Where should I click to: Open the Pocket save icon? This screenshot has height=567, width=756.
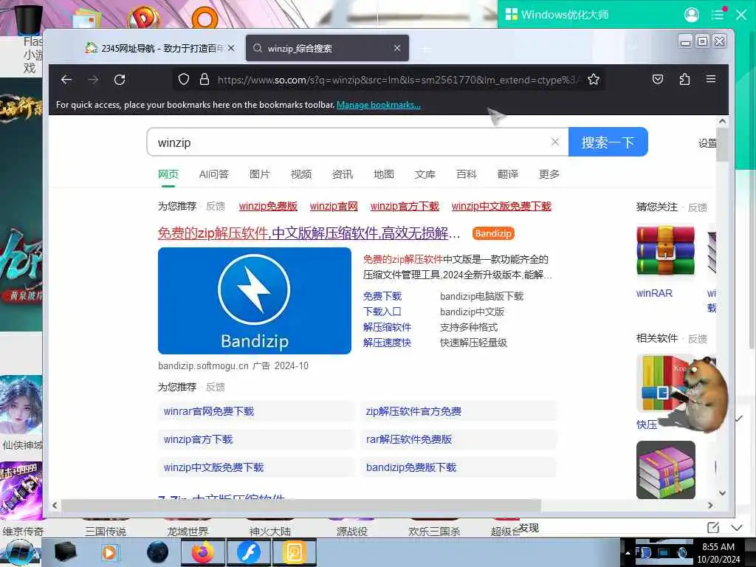[658, 79]
